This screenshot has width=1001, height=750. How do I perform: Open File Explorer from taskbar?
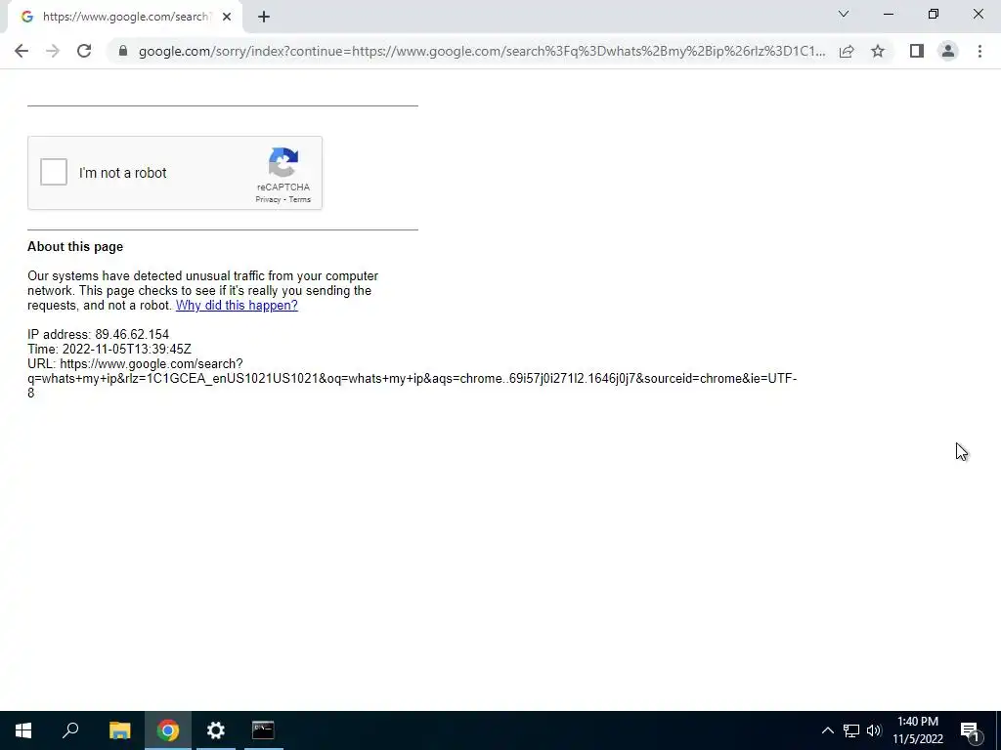119,730
